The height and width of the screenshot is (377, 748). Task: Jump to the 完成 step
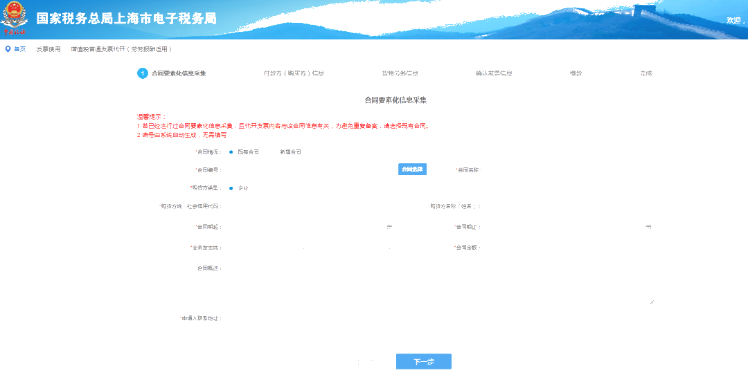click(646, 73)
